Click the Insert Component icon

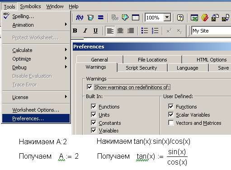125,18
